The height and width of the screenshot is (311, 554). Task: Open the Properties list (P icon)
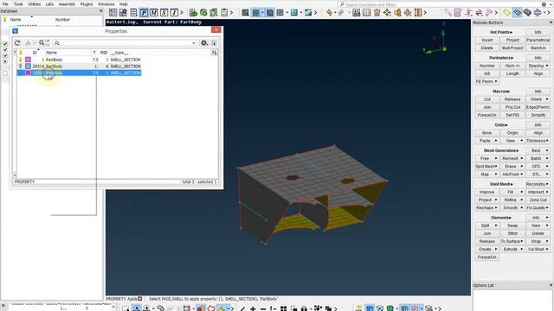(x=144, y=13)
